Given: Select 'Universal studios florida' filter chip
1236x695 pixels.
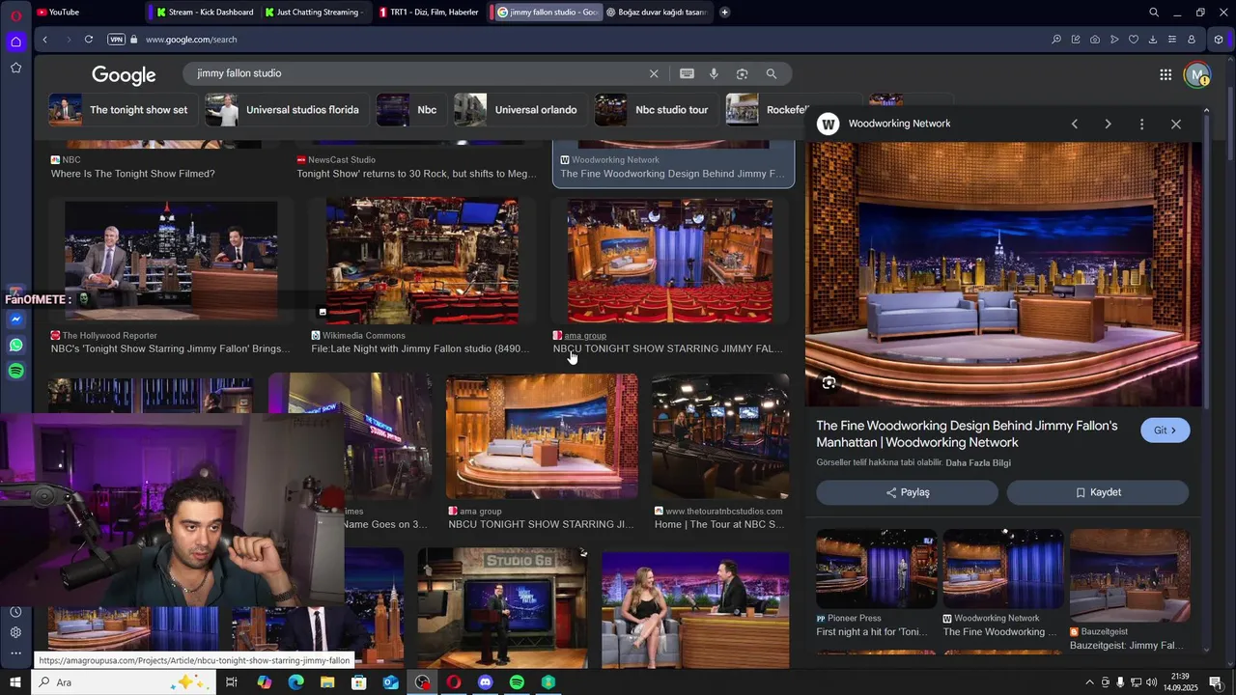Looking at the screenshot, I should (286, 110).
